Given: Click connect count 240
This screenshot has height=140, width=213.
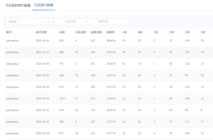Looking at the screenshot, I should click(x=93, y=52).
